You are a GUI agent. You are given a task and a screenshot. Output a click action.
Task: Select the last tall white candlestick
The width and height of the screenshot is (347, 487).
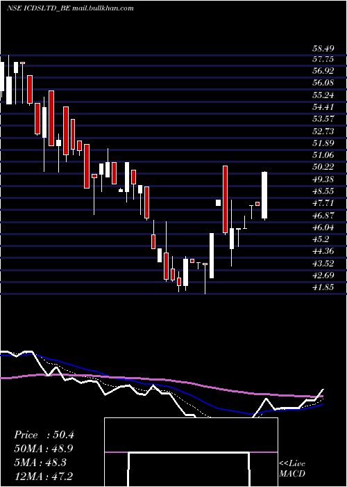tap(264, 195)
